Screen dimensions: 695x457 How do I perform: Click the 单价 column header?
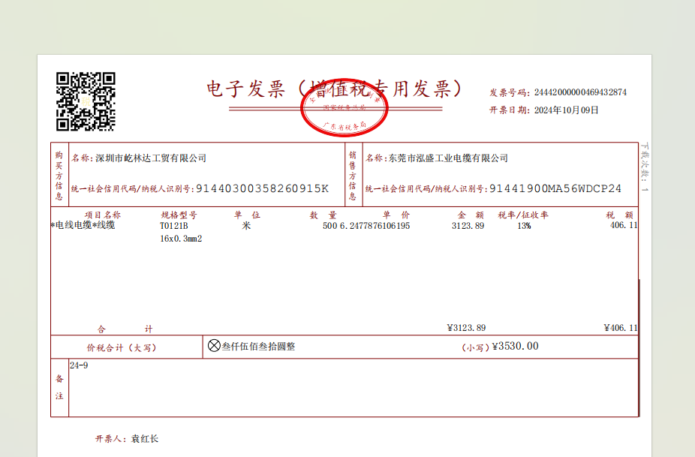396,215
